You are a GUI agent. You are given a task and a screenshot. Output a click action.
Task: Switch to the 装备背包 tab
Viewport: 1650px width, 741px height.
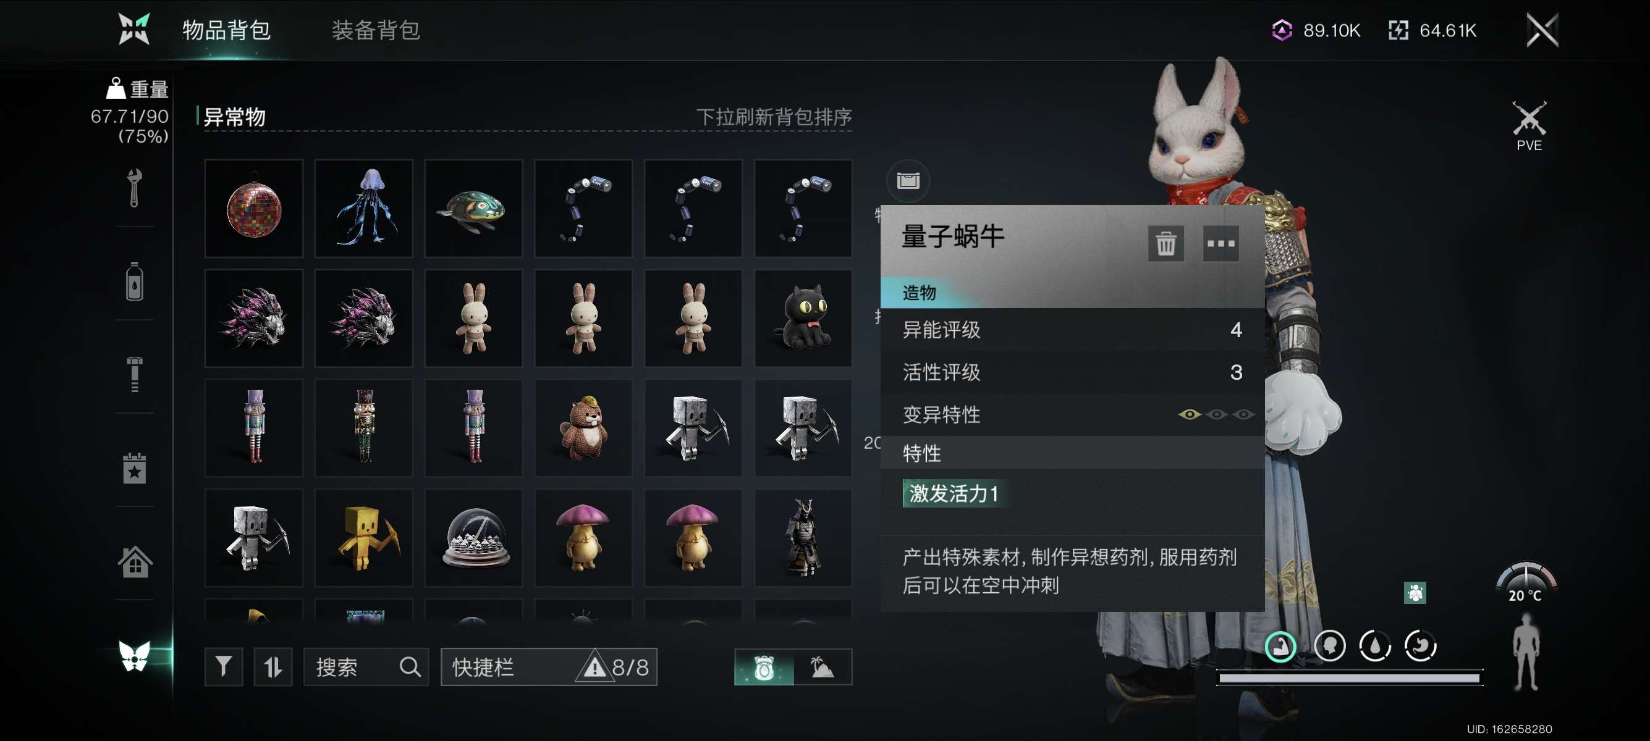[x=375, y=30]
